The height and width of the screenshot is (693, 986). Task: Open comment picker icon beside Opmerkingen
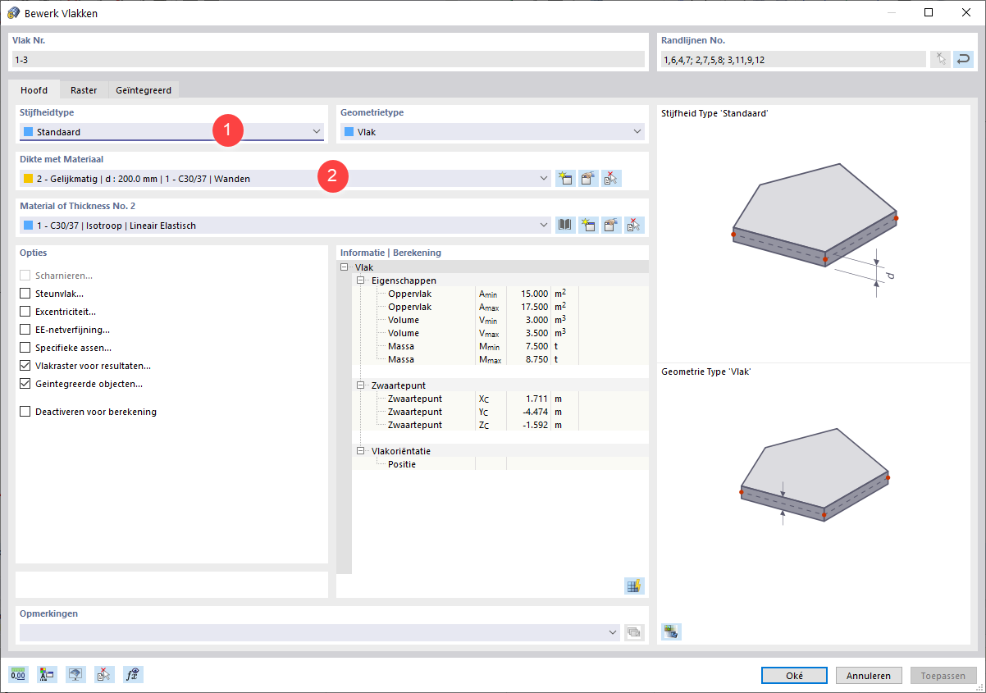point(635,632)
